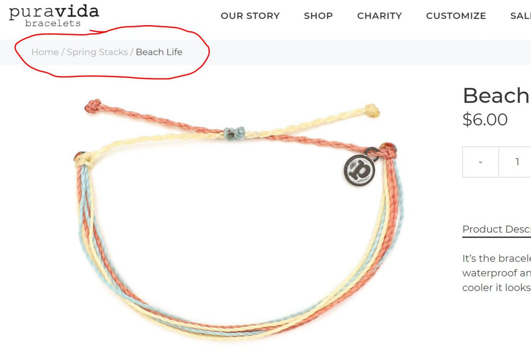
Task: Click the Beach Life breadcrumb text
Action: pyautogui.click(x=159, y=52)
